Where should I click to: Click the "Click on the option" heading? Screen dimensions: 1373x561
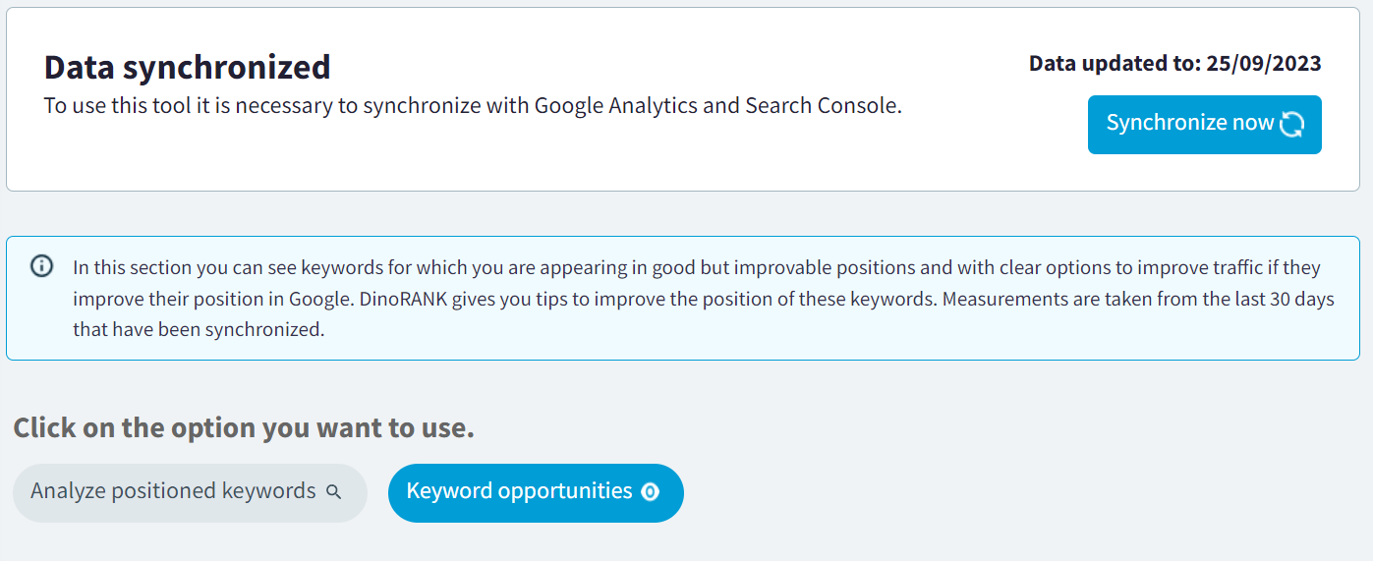[243, 428]
